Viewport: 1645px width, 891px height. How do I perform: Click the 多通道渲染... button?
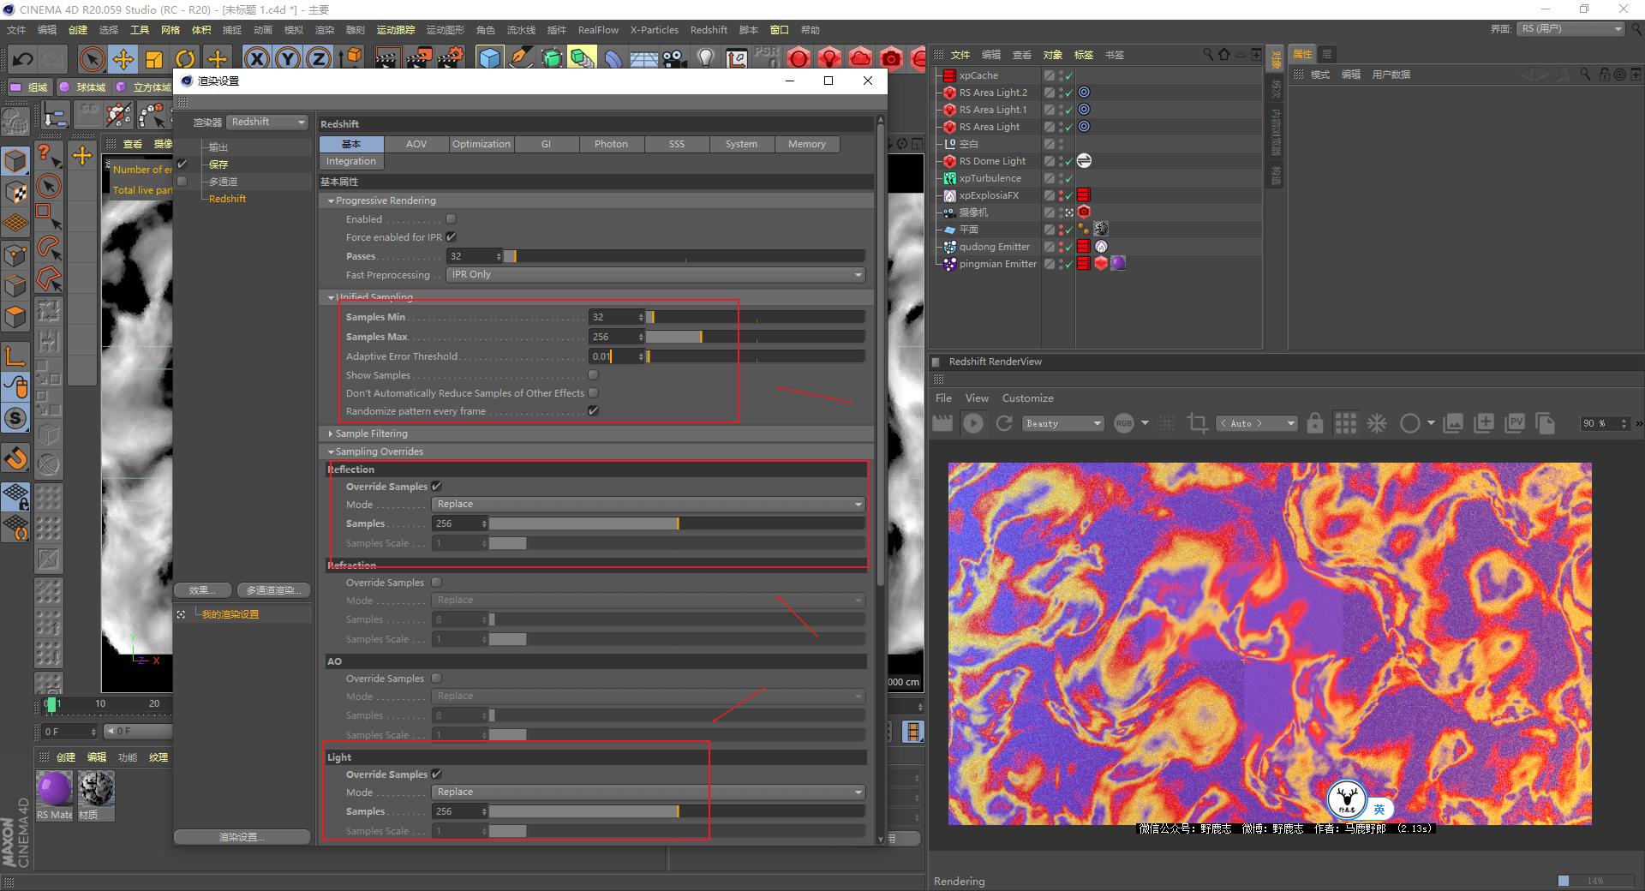274,589
